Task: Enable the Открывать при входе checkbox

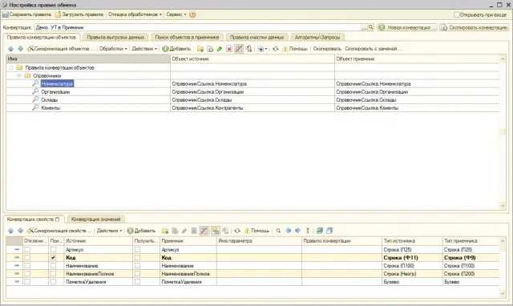Action: pos(457,14)
